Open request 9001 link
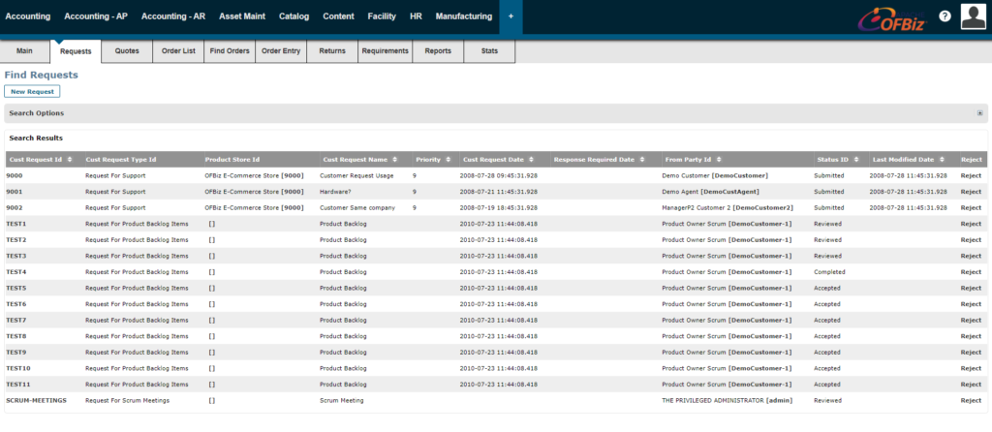992x432 pixels. (15, 192)
